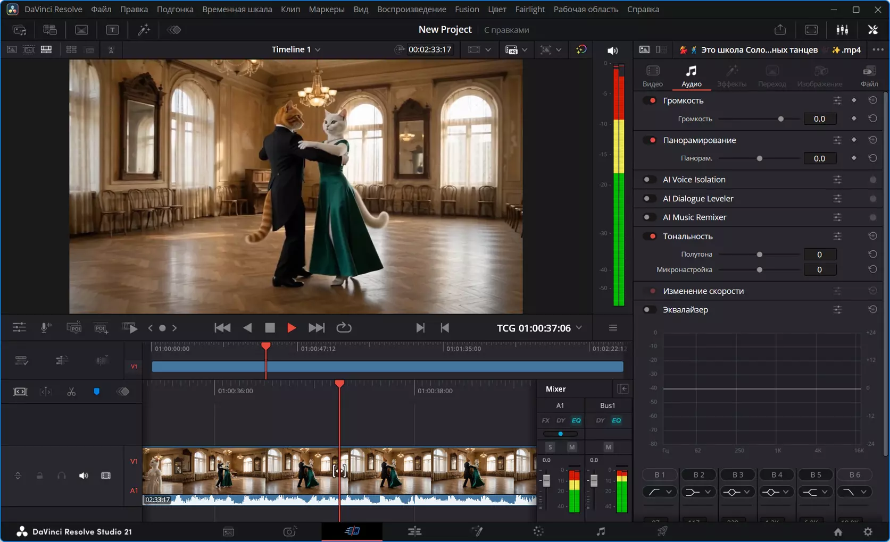Screen dimensions: 890x542
Task: Open the Deliver page rocket icon
Action: click(662, 531)
